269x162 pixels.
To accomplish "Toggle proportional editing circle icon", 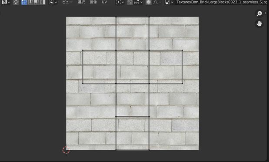I will click(x=149, y=2).
